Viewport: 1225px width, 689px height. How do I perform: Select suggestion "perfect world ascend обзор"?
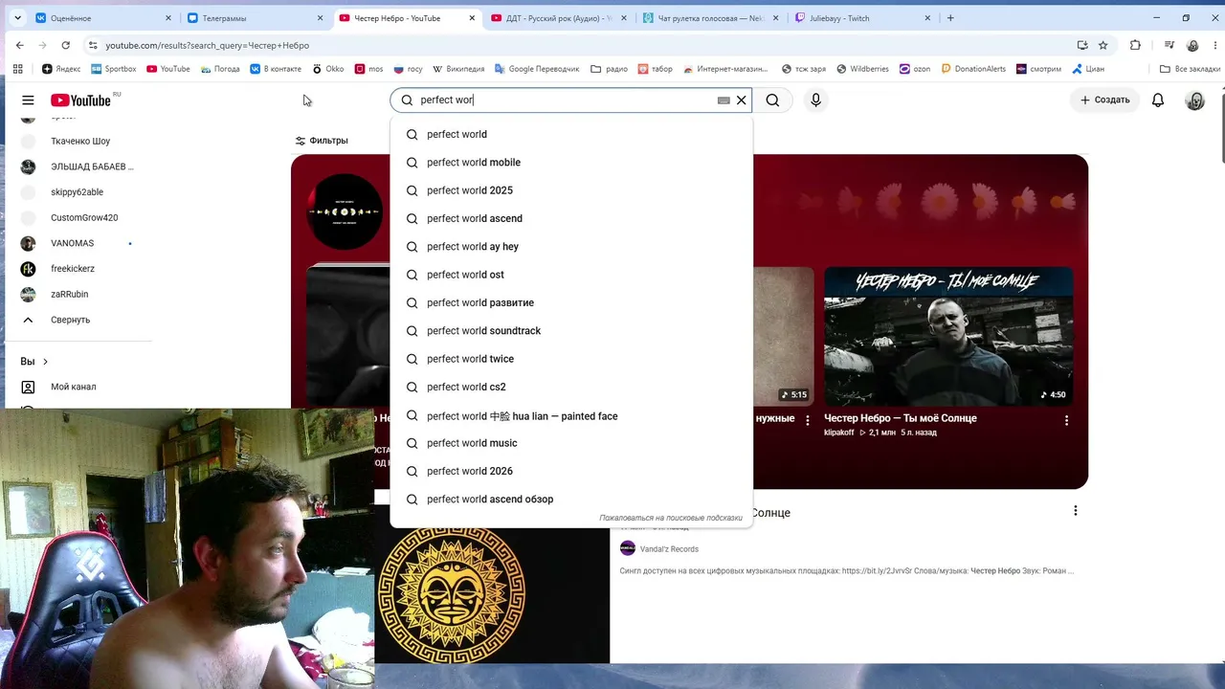pyautogui.click(x=571, y=500)
